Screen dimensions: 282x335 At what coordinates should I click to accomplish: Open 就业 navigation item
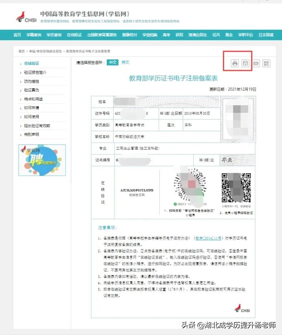pos(229,35)
